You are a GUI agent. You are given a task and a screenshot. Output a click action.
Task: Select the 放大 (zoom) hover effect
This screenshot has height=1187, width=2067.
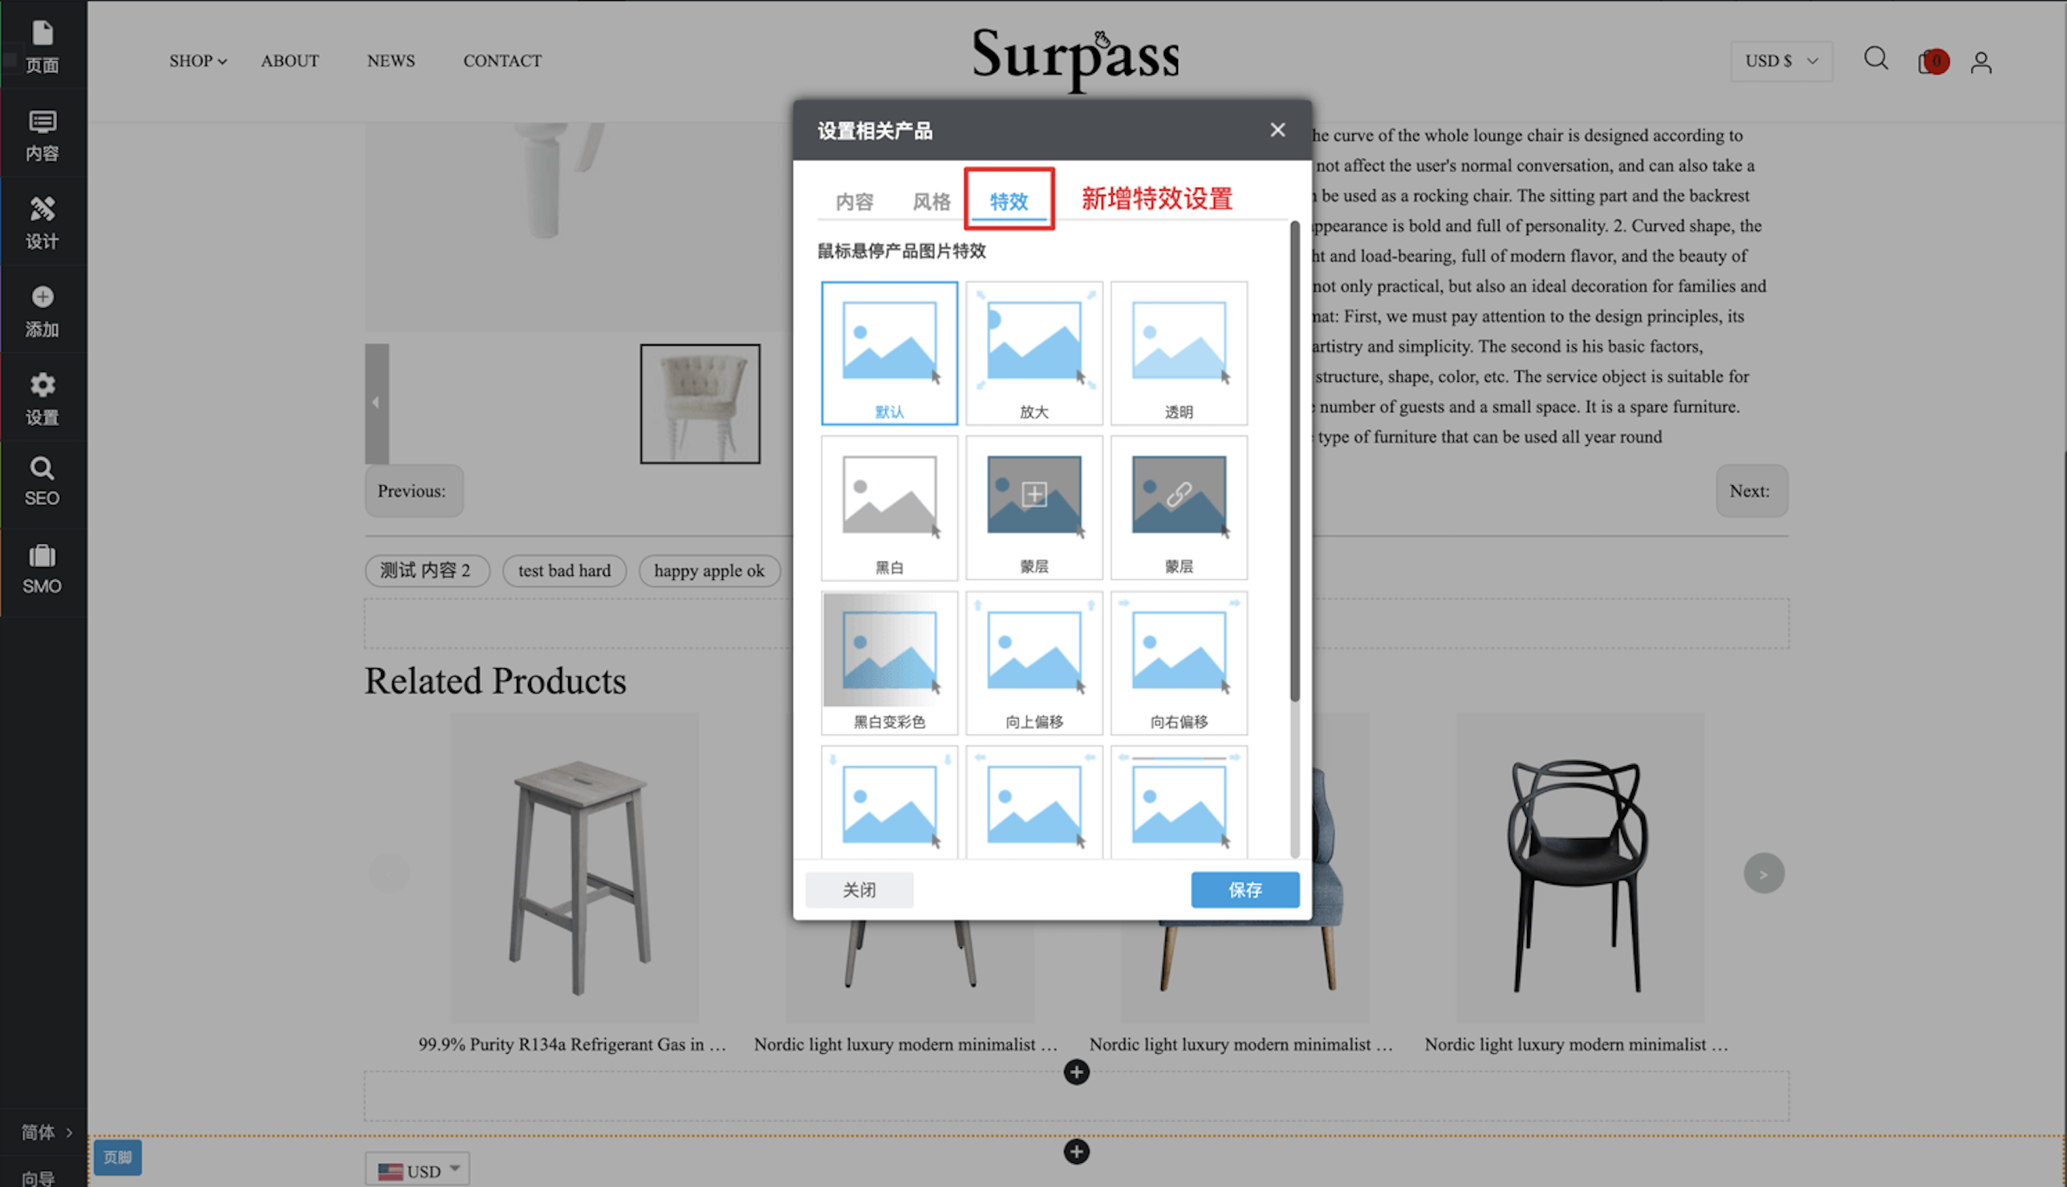[x=1034, y=352]
